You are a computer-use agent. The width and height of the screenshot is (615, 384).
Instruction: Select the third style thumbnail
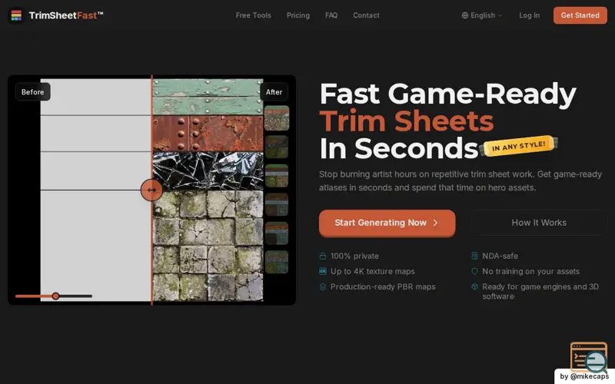277,176
